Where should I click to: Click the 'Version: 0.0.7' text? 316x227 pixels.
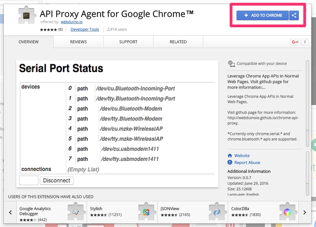point(239,178)
